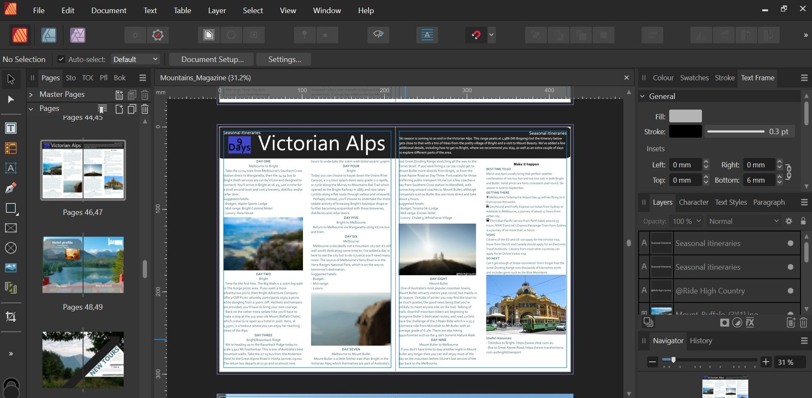Viewport: 812px width, 398px height.
Task: Select the Frame Text tool
Action: point(11,128)
